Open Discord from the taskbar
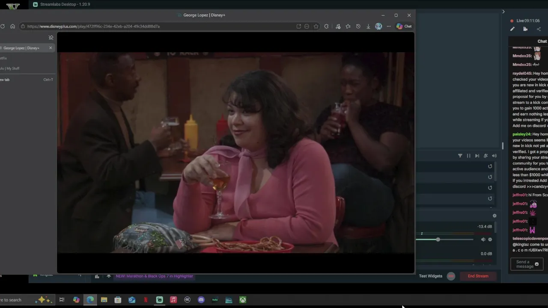The height and width of the screenshot is (308, 548). (201, 300)
